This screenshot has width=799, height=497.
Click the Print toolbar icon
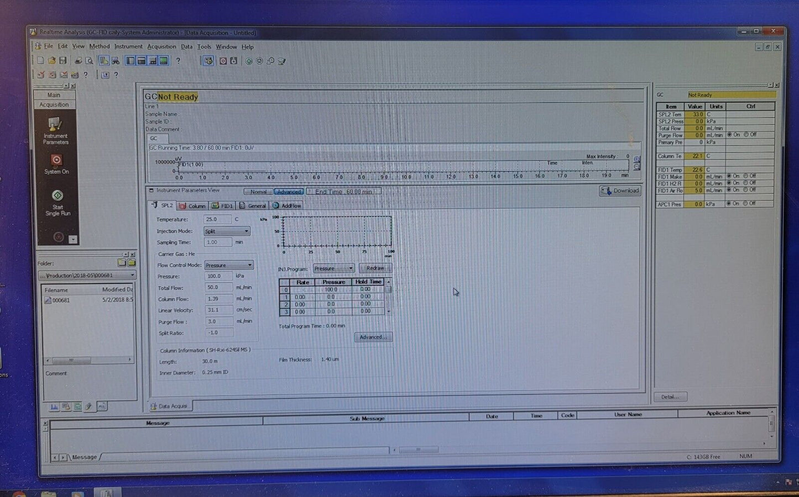(78, 61)
